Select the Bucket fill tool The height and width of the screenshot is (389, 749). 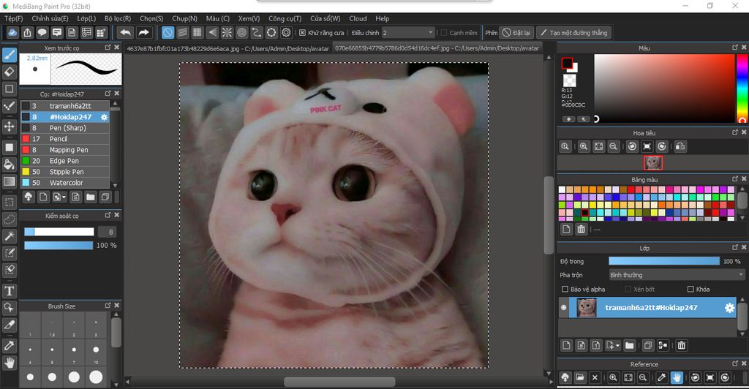[9, 165]
